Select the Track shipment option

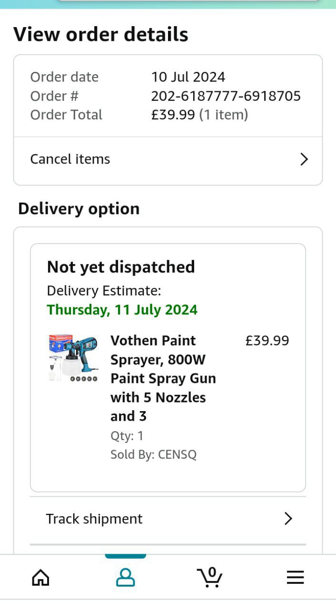94,519
